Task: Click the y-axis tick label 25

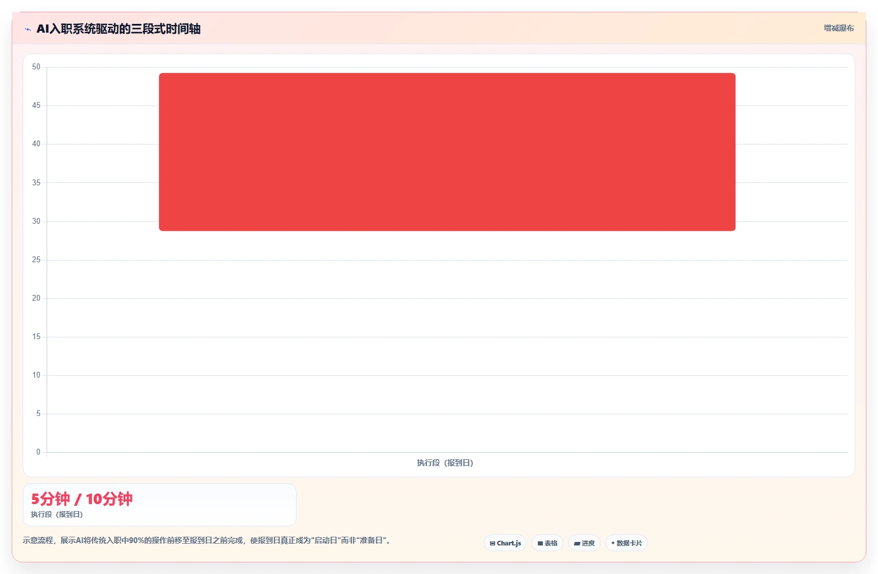Action: tap(36, 260)
